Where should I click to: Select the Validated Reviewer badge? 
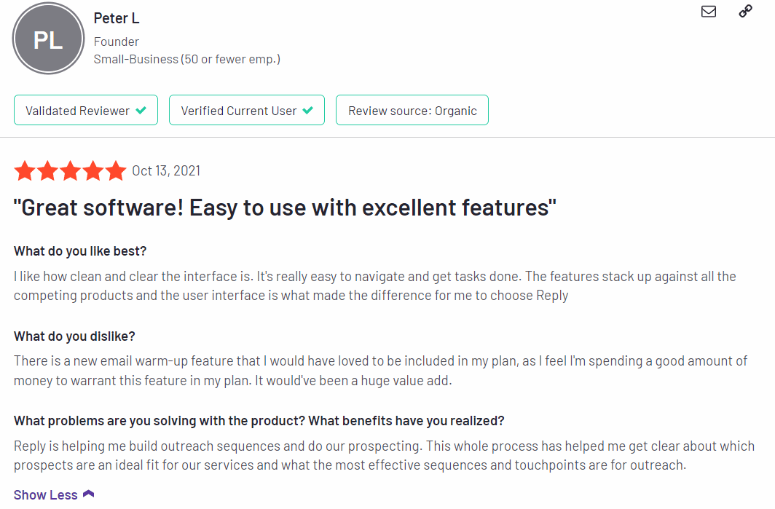(86, 110)
